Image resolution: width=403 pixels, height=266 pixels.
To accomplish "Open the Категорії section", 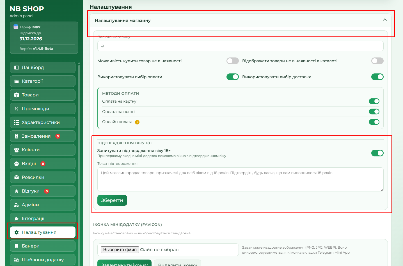I will coord(43,81).
